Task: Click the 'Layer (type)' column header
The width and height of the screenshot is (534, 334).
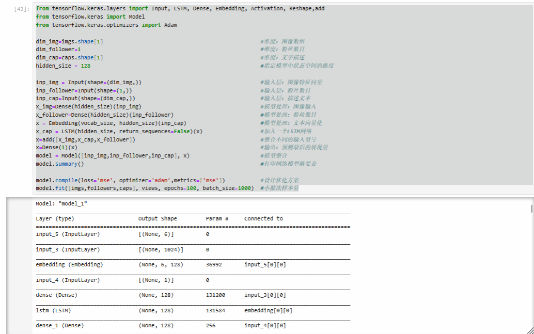Action: click(55, 218)
